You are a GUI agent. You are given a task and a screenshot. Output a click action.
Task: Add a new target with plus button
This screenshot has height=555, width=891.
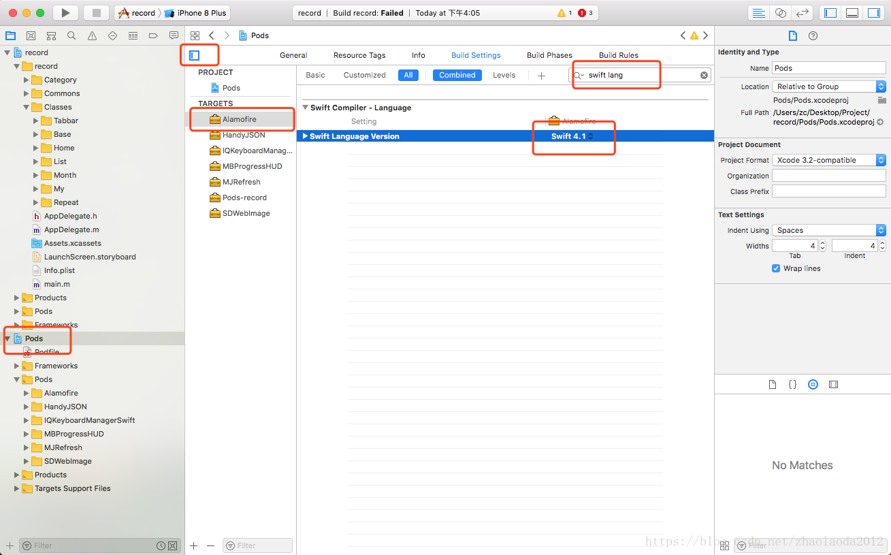194,545
